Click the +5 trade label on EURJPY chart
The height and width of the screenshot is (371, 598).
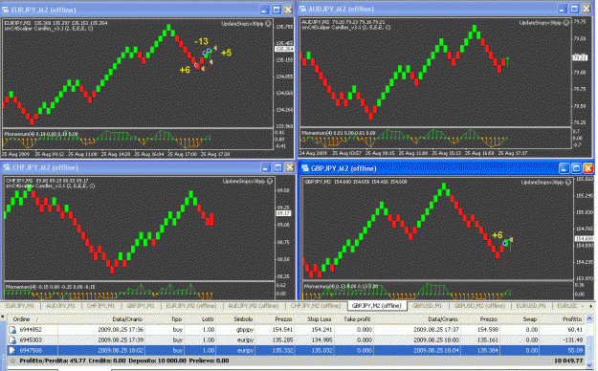[226, 53]
